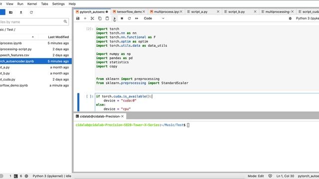Open the View menu
The image size is (319, 179).
point(9,4)
